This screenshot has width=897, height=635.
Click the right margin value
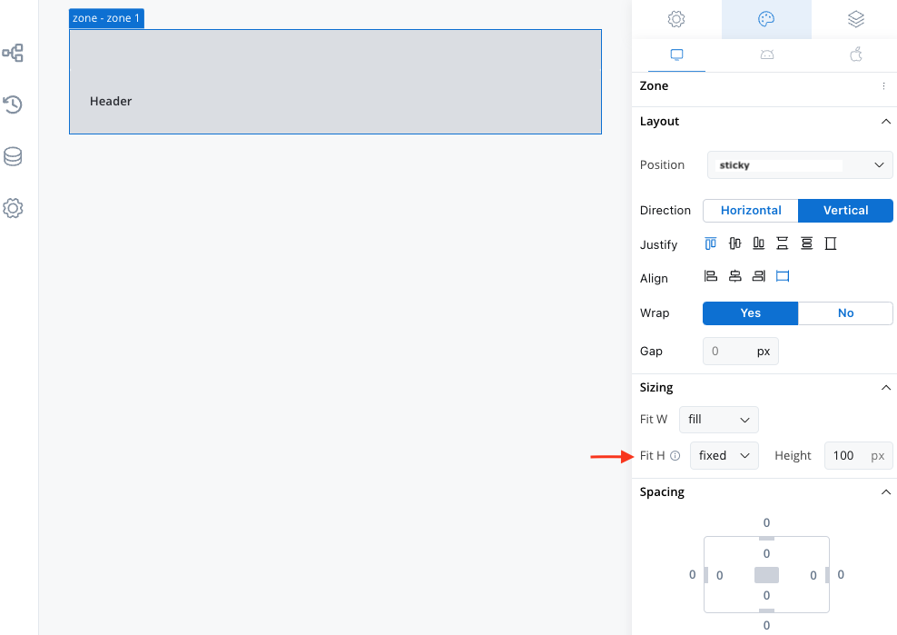(841, 575)
